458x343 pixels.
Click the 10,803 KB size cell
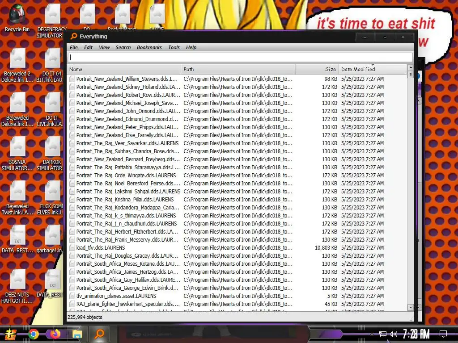pyautogui.click(x=326, y=247)
